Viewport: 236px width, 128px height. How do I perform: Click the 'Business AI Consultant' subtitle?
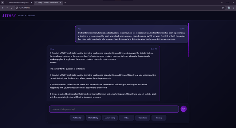[x=26, y=15]
